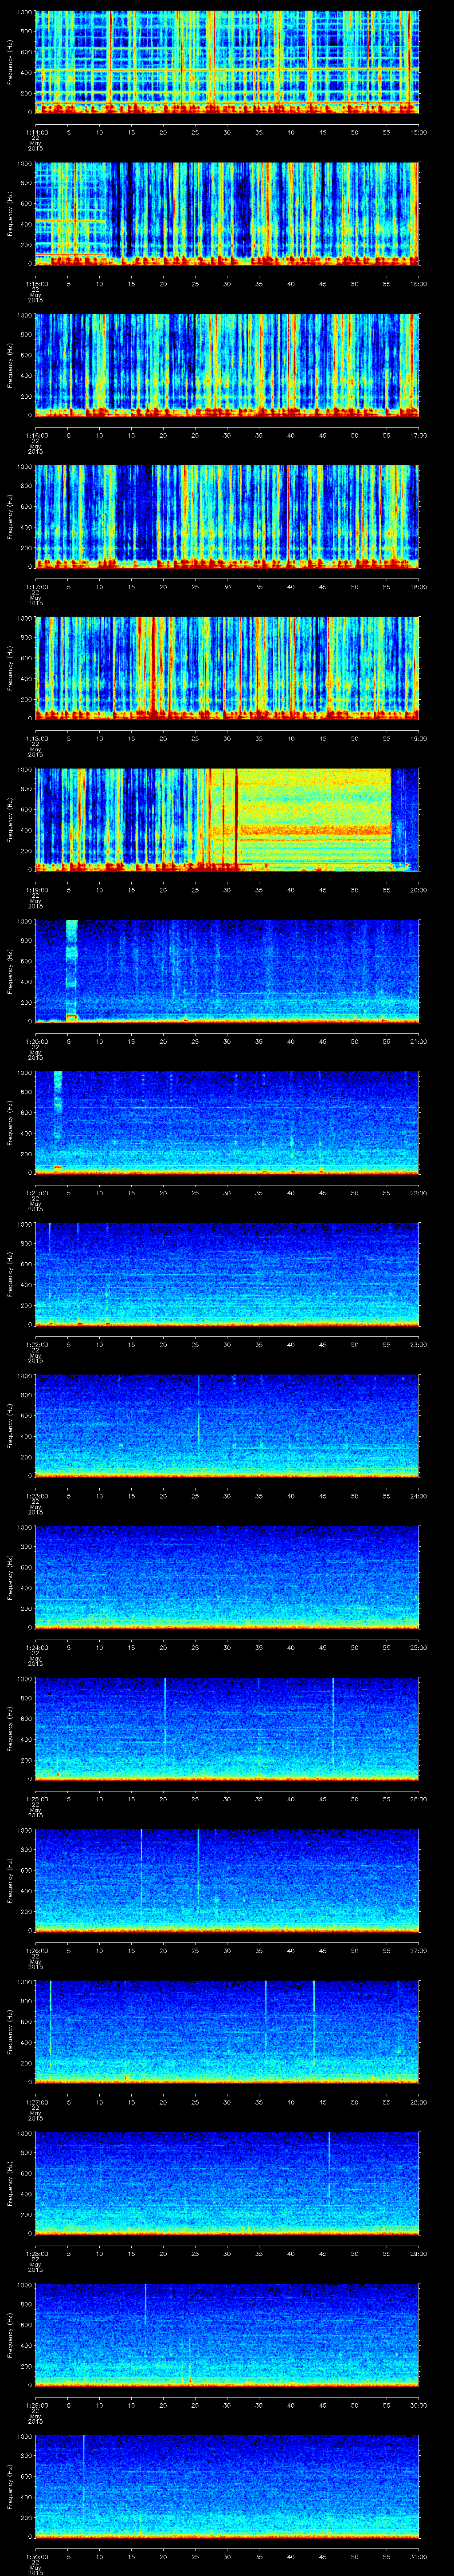Click "Frequency (Hz)" axis title of the 1:30:00 panel
This screenshot has height=2576, width=454.
(x=11, y=2487)
